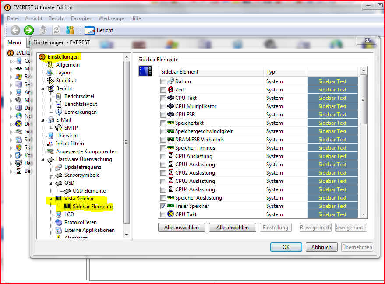The width and height of the screenshot is (385, 284).
Task: Click the green forward arrow toolbar icon
Action: point(29,30)
